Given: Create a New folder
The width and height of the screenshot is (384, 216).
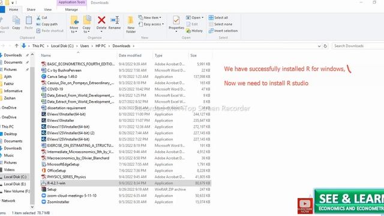Looking at the screenshot, I should click(x=131, y=24).
